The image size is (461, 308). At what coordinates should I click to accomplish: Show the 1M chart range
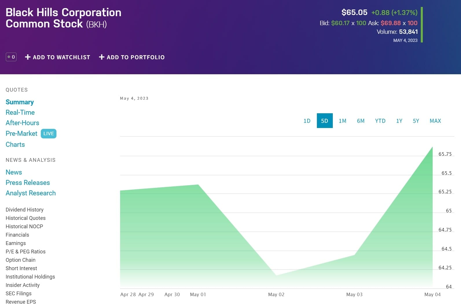tap(342, 121)
